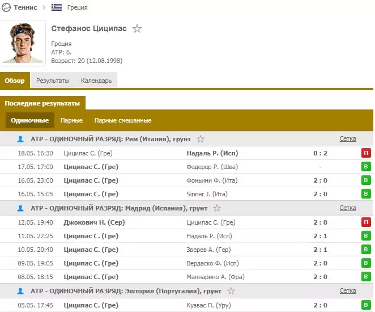Add Стефанос Циципас to favorites star
375x312 pixels.
point(137,29)
